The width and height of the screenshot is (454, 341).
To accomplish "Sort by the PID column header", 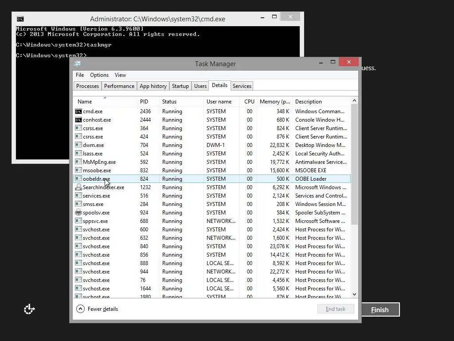I will [x=148, y=102].
